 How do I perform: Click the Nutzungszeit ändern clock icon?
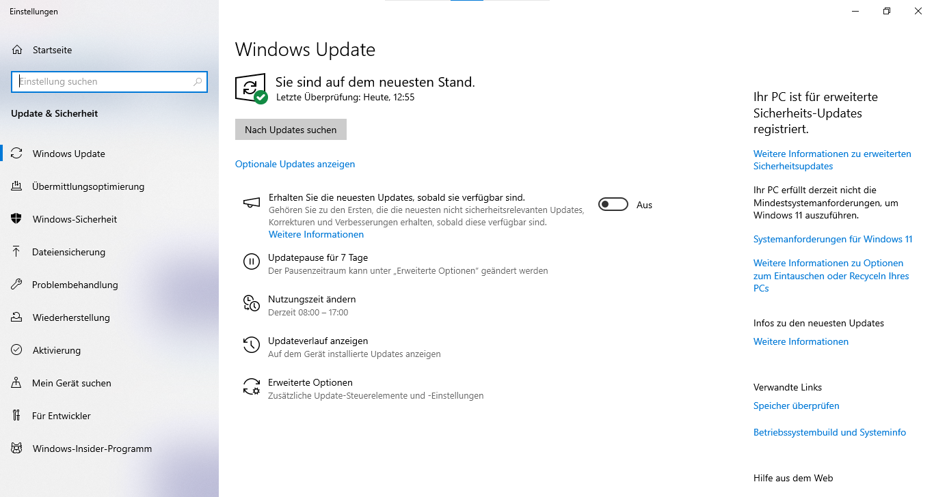tap(252, 303)
